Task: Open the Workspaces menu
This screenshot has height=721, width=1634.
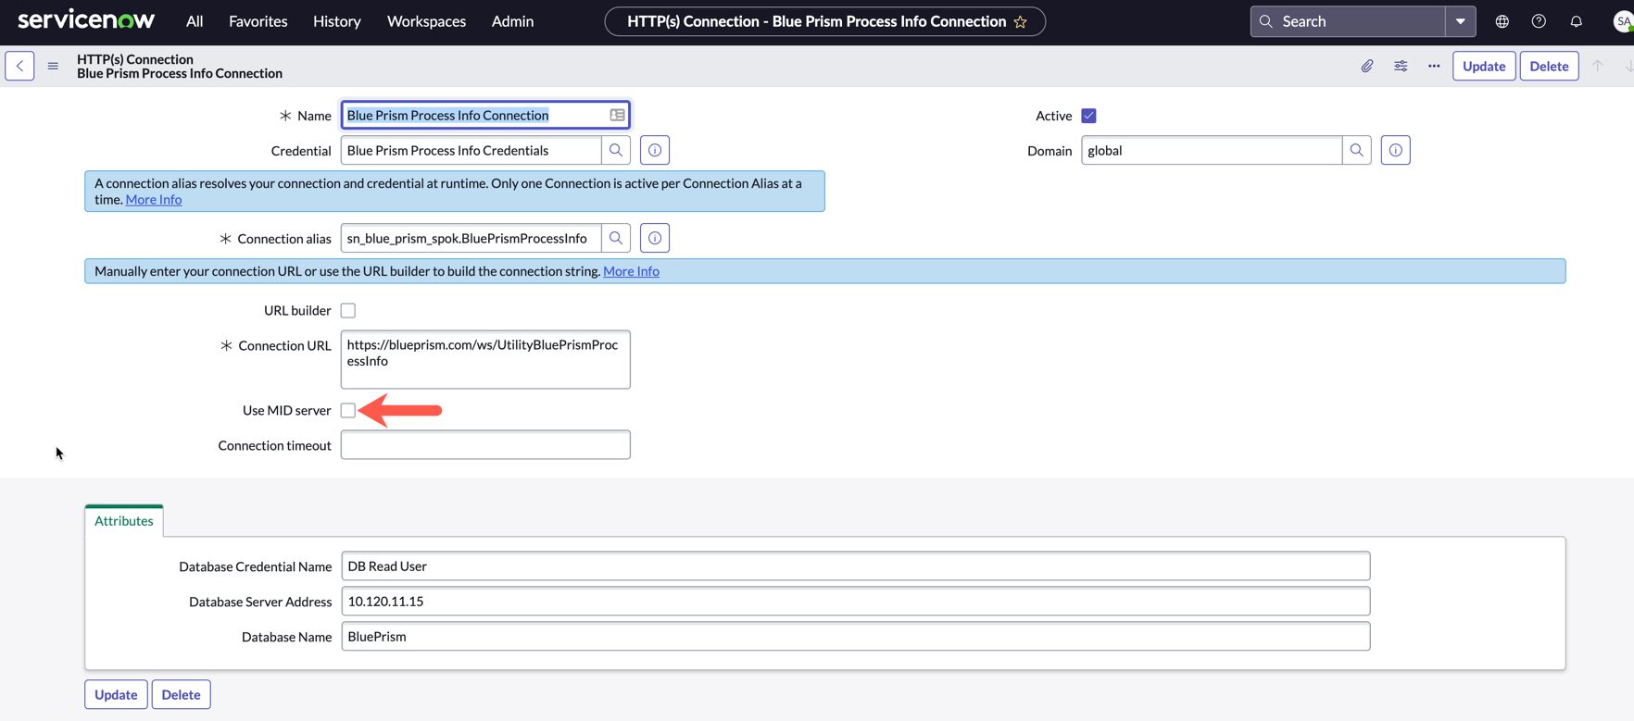Action: pyautogui.click(x=426, y=21)
